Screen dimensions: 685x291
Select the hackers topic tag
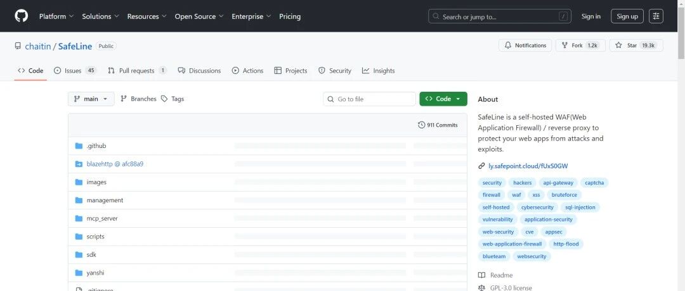tap(522, 183)
